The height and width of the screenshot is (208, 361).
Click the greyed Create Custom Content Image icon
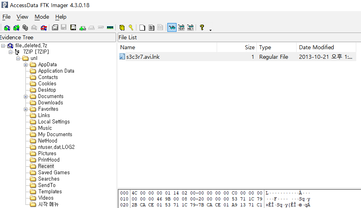point(91,28)
